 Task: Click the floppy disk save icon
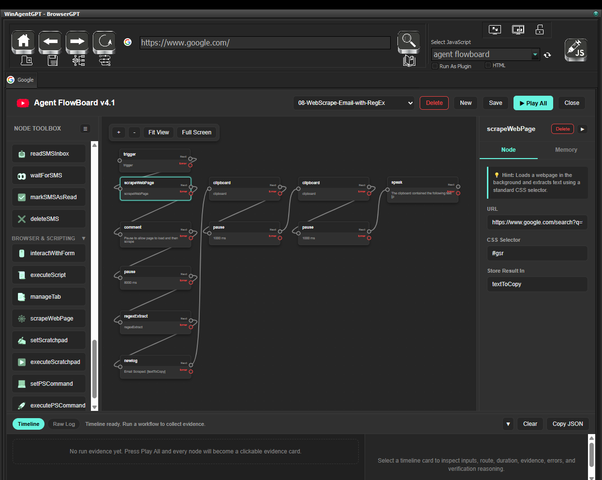point(53,60)
